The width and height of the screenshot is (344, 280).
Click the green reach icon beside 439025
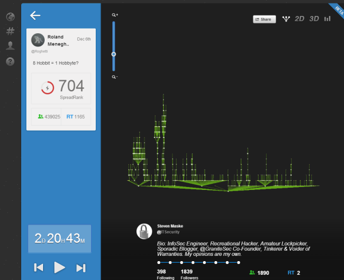click(x=41, y=116)
